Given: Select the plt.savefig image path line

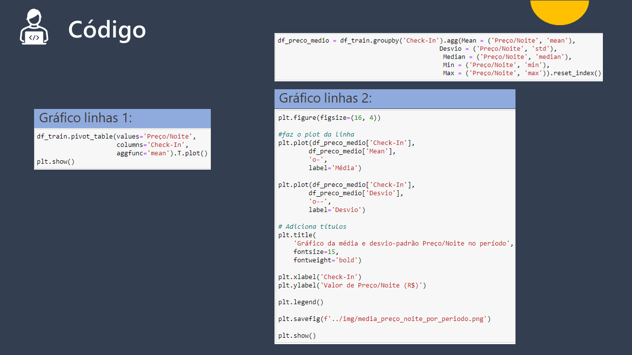Looking at the screenshot, I should [x=385, y=319].
